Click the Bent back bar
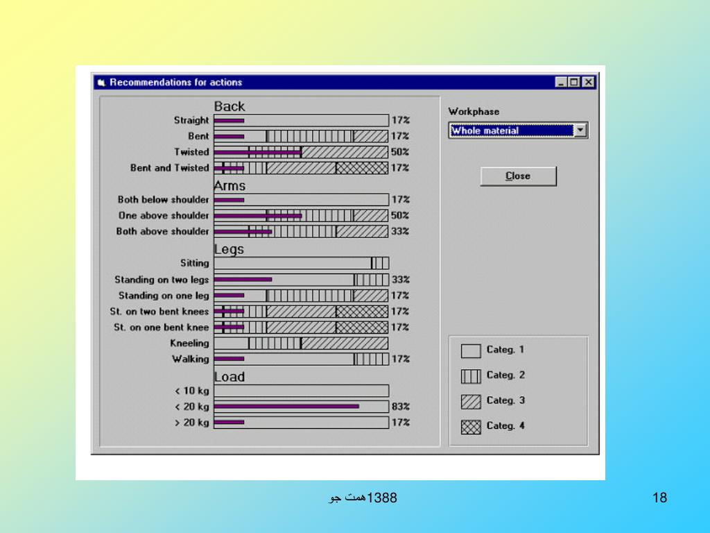Screen dimensions: 710x533 (x=301, y=137)
